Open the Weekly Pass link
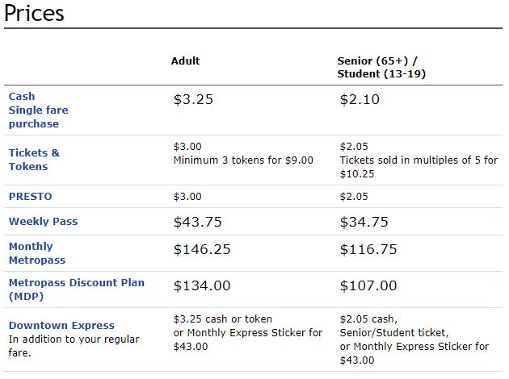 click(x=43, y=222)
